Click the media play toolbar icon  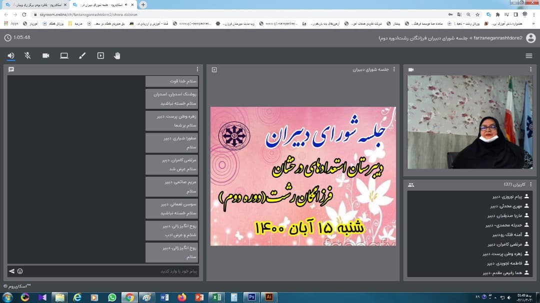point(100,55)
